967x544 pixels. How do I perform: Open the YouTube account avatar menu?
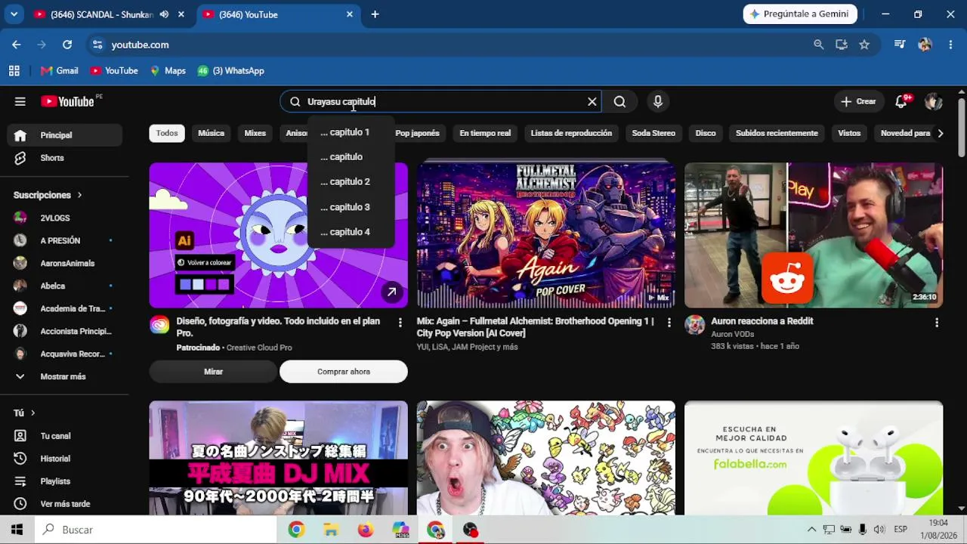point(934,101)
